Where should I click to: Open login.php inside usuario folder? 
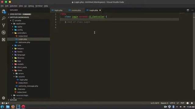coord(29,80)
